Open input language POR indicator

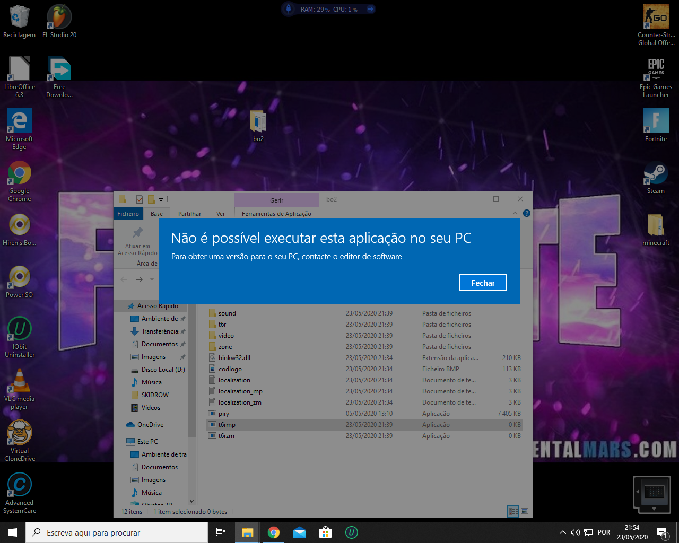click(604, 532)
